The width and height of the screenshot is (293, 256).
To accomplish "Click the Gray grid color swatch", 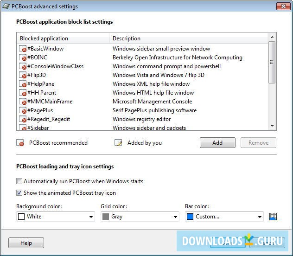I will [106, 217].
